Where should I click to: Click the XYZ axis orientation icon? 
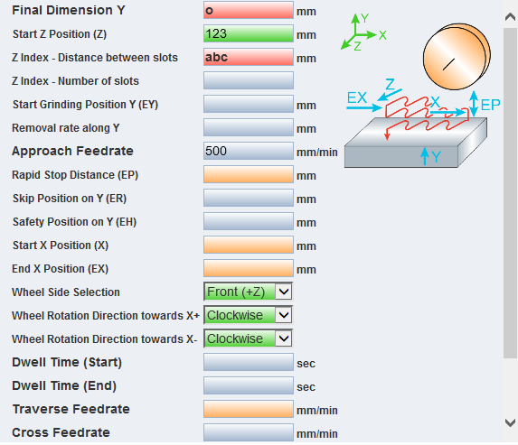(363, 32)
